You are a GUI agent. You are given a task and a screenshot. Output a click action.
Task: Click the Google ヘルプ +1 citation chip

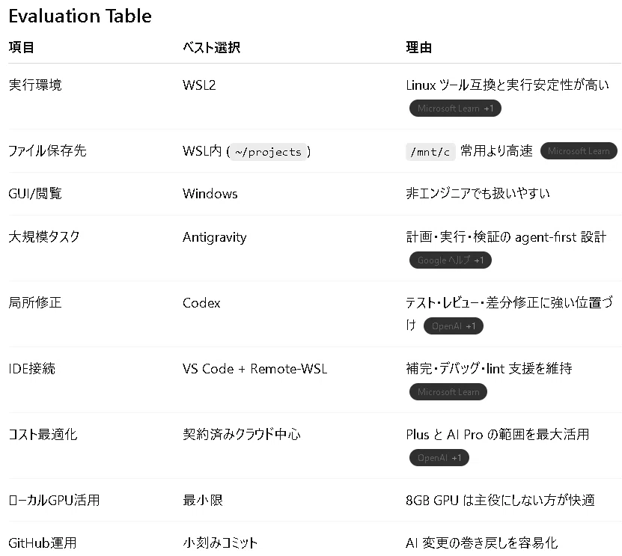coord(451,260)
